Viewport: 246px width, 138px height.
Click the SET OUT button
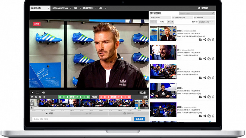pos(113,97)
